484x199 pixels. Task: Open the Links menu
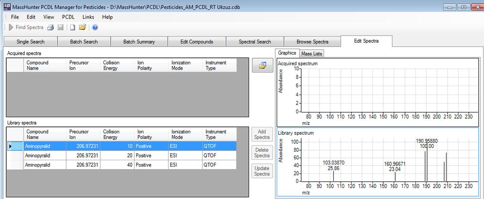tap(88, 17)
